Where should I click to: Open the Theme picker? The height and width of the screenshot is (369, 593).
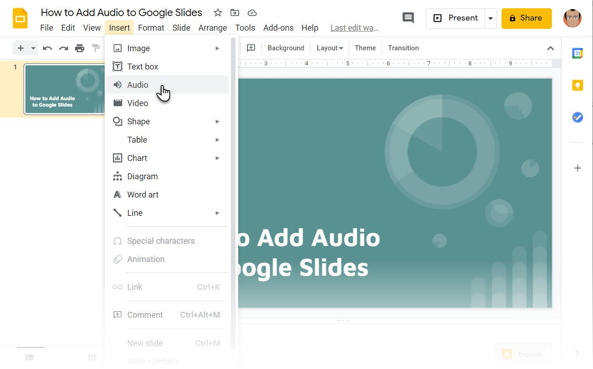coord(365,48)
